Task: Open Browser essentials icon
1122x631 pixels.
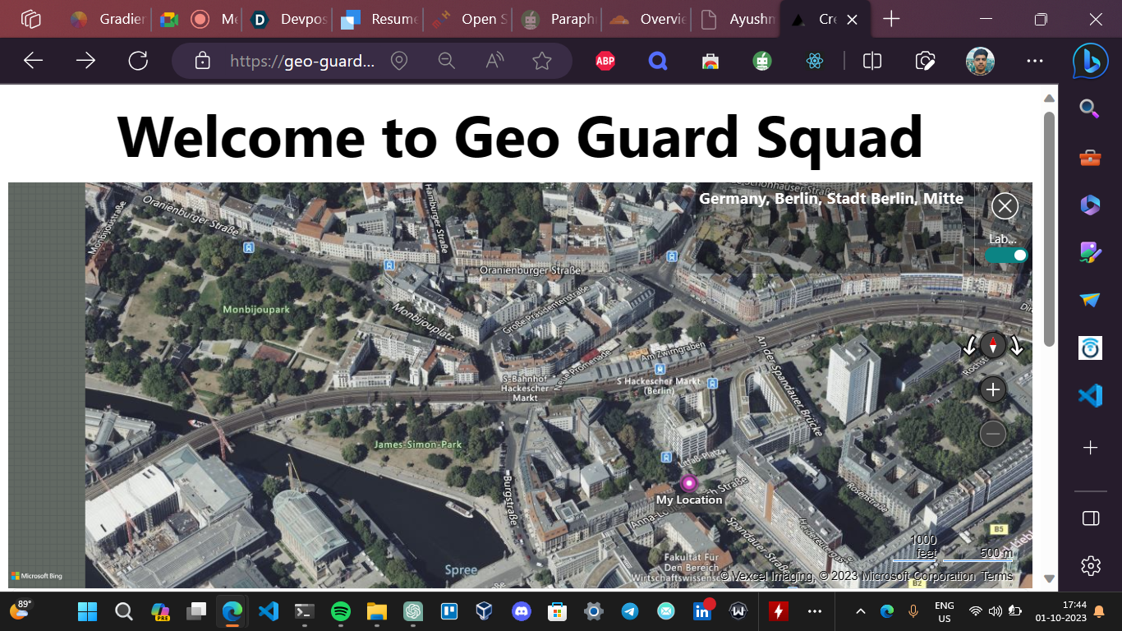Action: [x=926, y=61]
